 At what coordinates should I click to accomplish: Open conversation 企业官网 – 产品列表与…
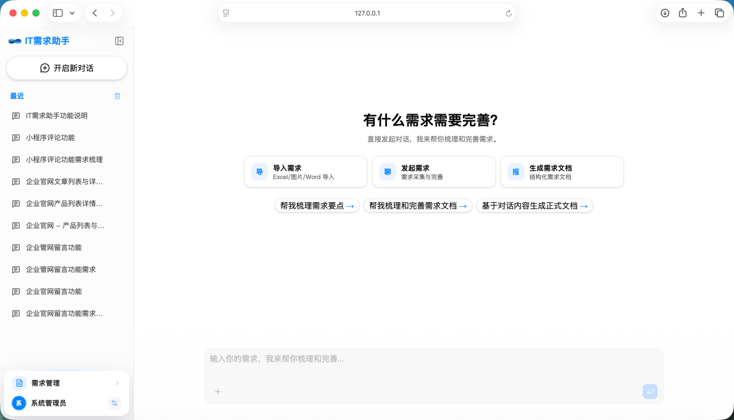[x=67, y=226]
